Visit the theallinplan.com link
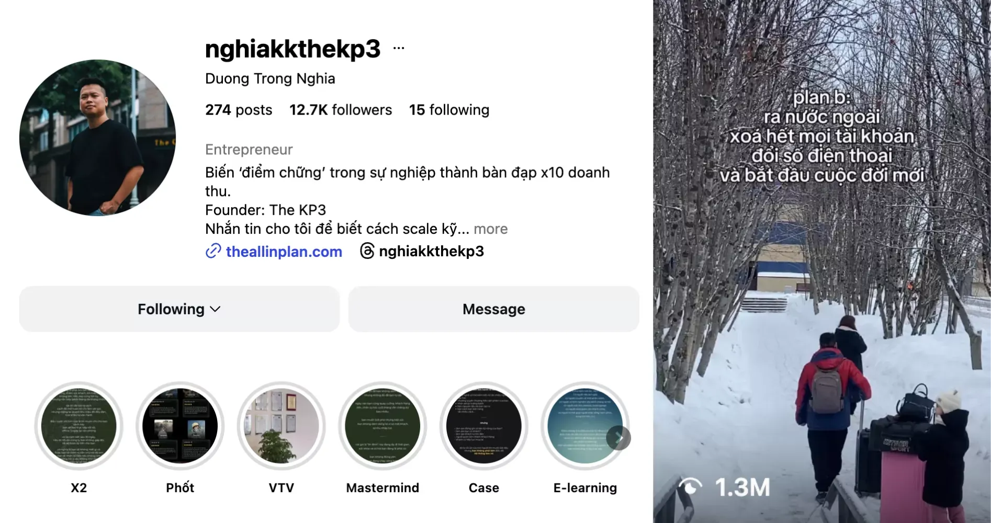The image size is (991, 523). (x=284, y=252)
